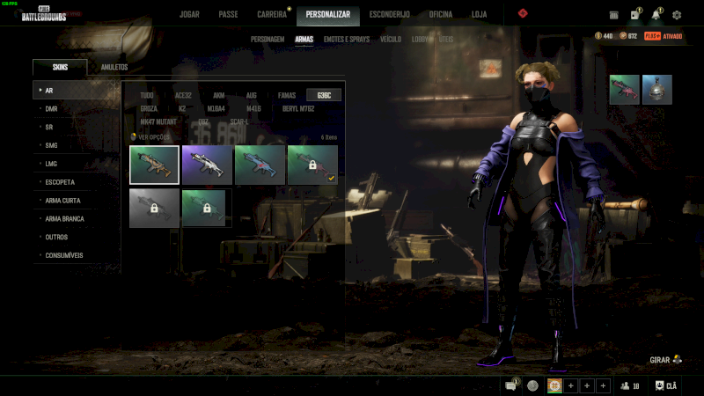704x396 pixels.
Task: Select the orange camo G36C skin
Action: click(154, 165)
